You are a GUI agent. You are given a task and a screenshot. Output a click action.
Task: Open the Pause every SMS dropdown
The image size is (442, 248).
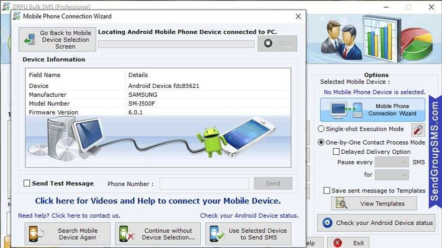(392, 162)
